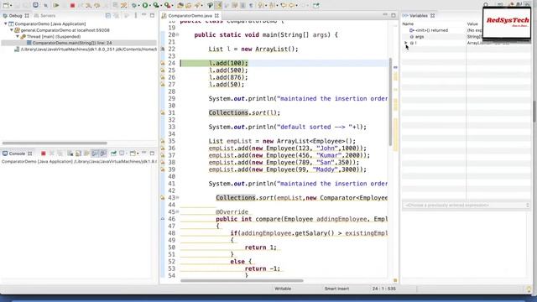
Task: Minimize the editor area
Action: pos(385,15)
